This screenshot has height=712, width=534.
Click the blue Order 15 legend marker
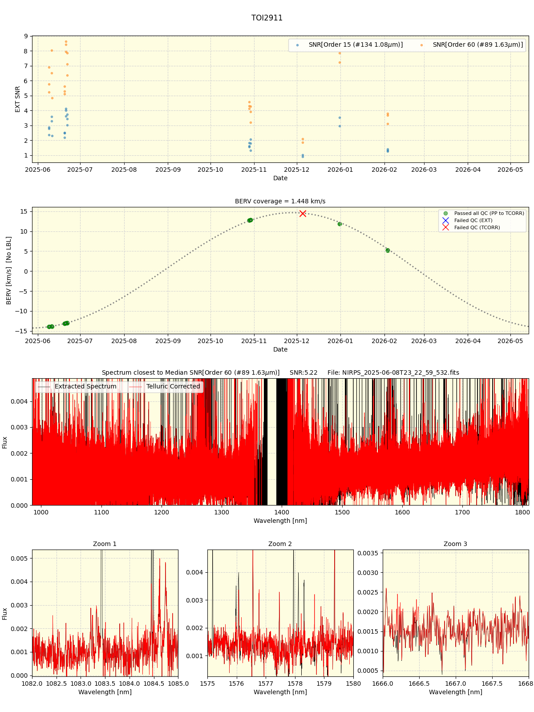(x=297, y=45)
